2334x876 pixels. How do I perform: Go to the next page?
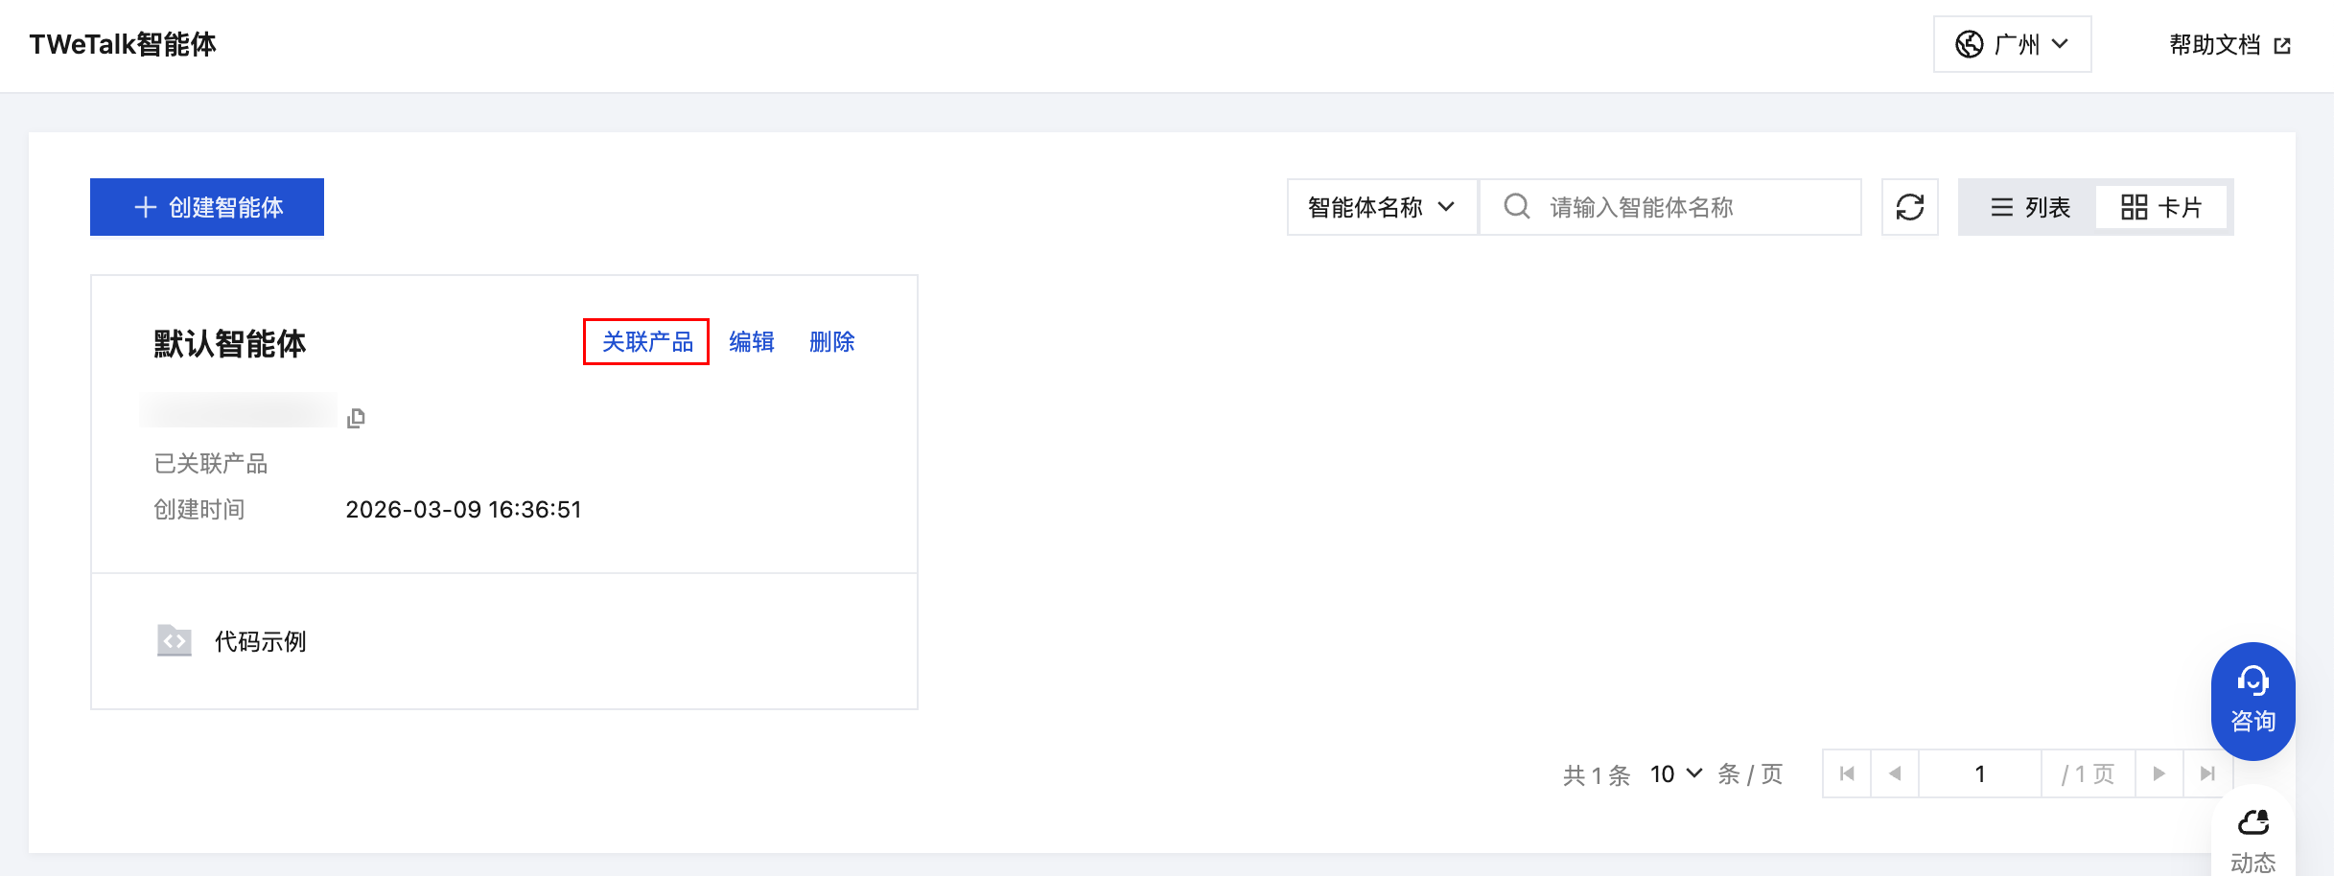[2159, 773]
